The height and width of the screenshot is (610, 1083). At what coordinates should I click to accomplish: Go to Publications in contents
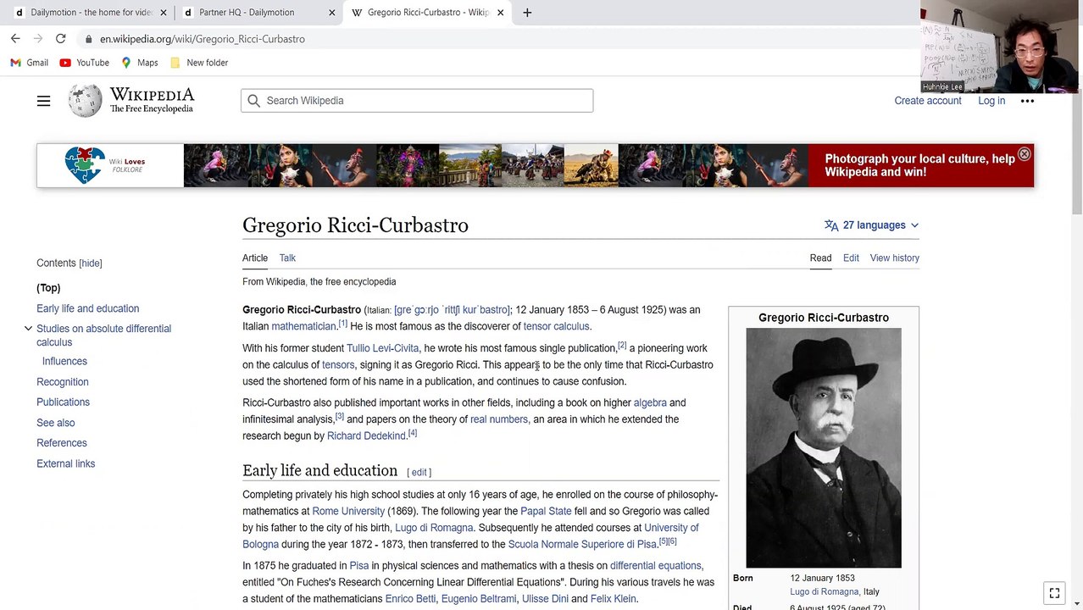63,402
